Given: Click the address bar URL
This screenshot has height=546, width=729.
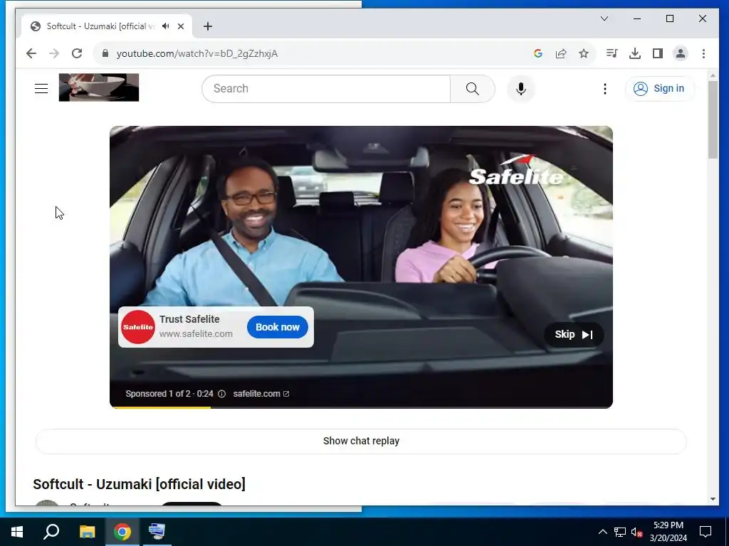Looking at the screenshot, I should click(197, 54).
